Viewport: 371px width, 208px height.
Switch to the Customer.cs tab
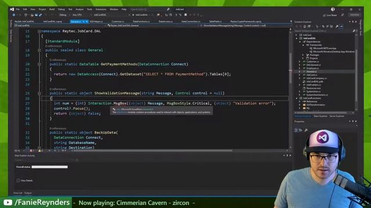click(118, 21)
